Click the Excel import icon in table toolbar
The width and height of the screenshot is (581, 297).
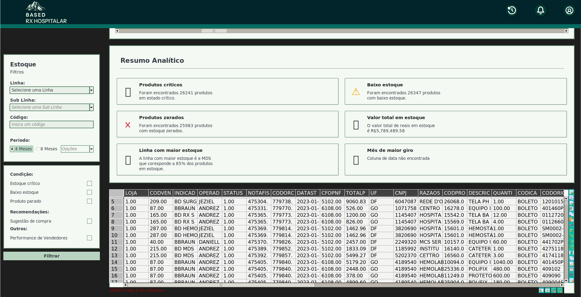pyautogui.click(x=572, y=209)
